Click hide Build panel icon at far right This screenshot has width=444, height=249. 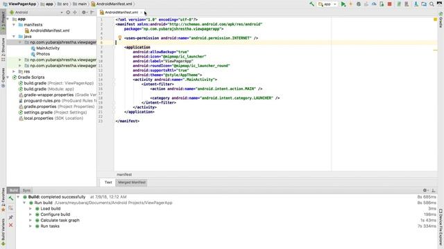(434, 190)
